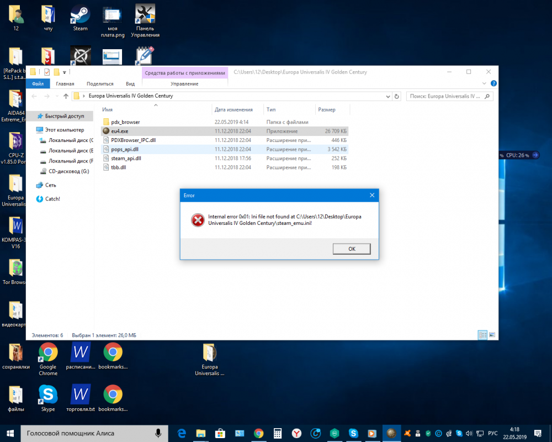Open Quick Access Toolbar customize dropdown
552x442 pixels.
(x=65, y=72)
